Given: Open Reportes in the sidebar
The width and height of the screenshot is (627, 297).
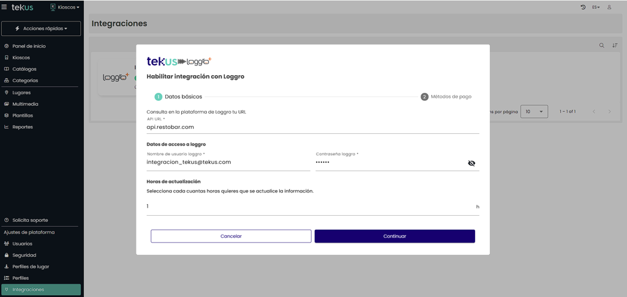Looking at the screenshot, I should [x=22, y=127].
